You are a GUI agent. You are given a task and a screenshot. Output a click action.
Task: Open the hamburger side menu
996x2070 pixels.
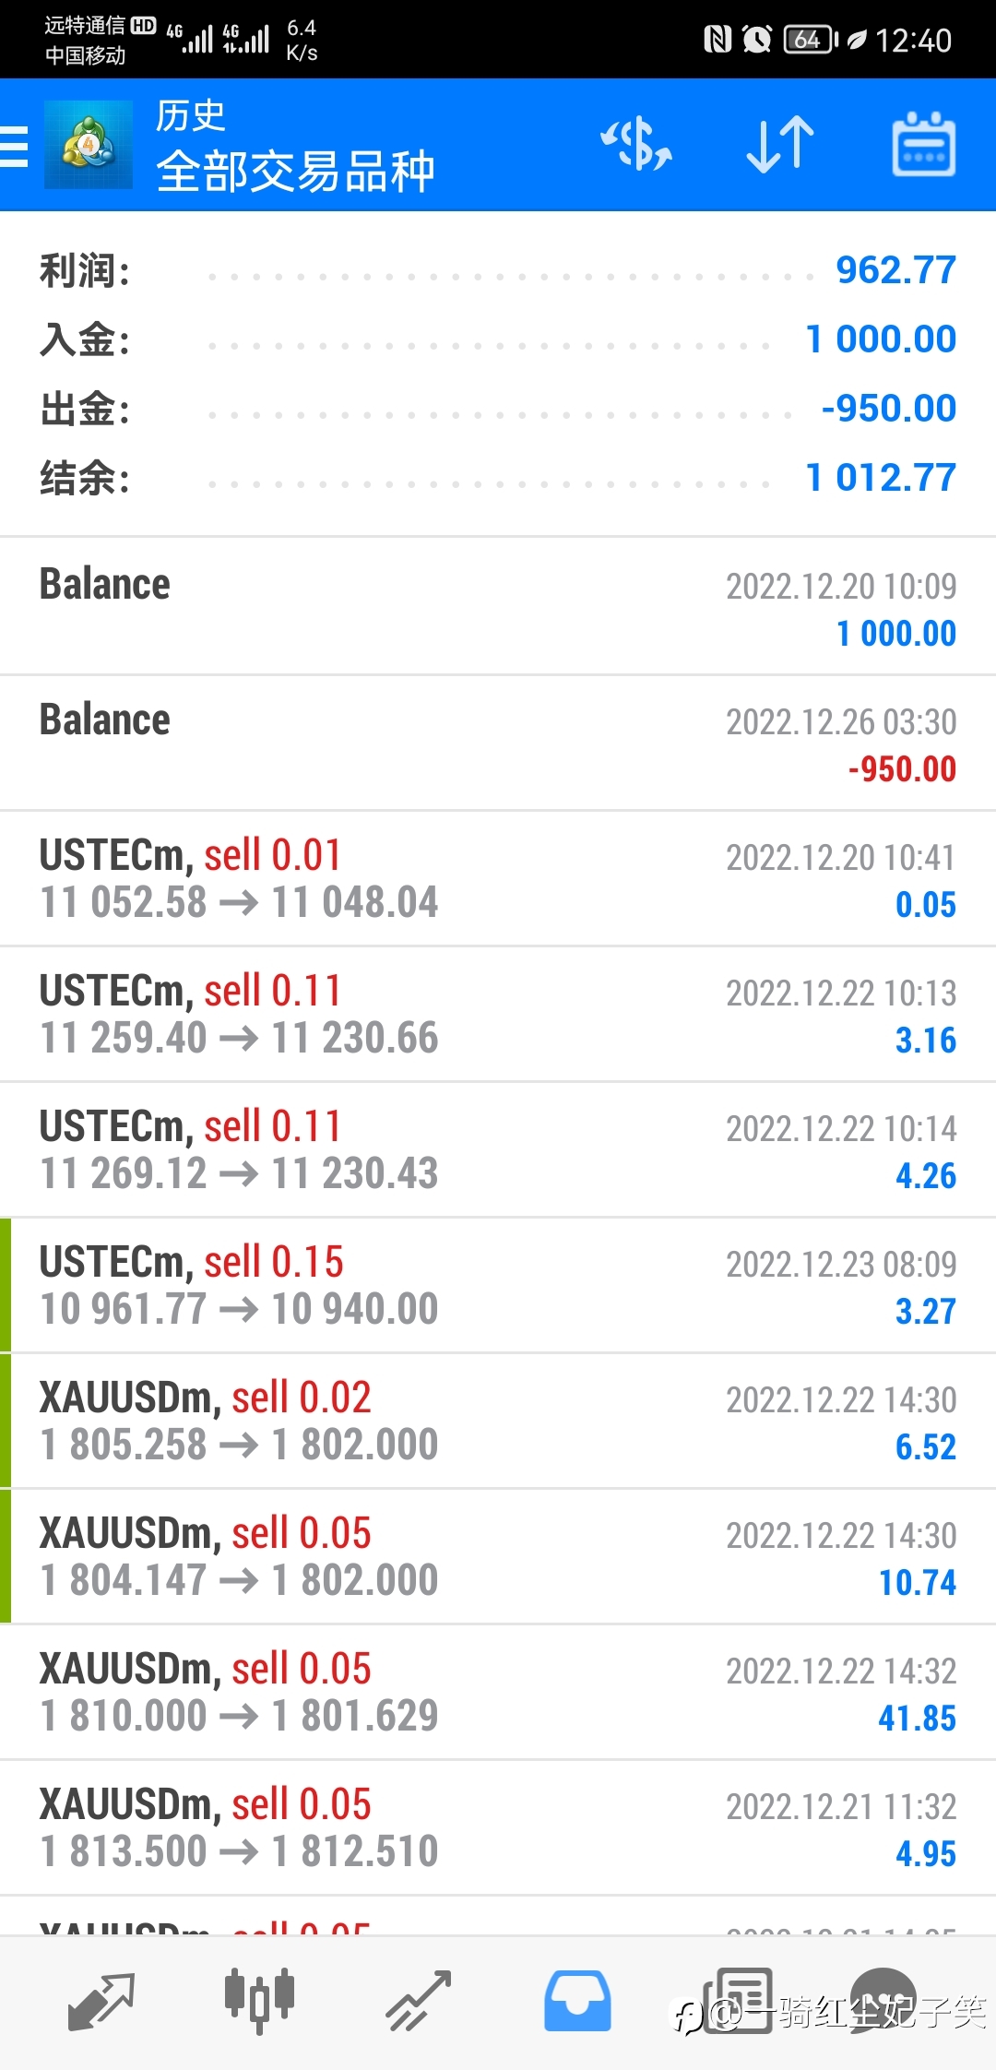[x=13, y=146]
